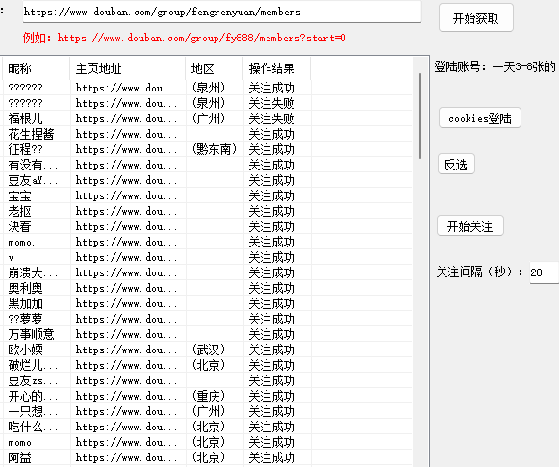Click the (北京) region in 破烂儿... row

209,365
